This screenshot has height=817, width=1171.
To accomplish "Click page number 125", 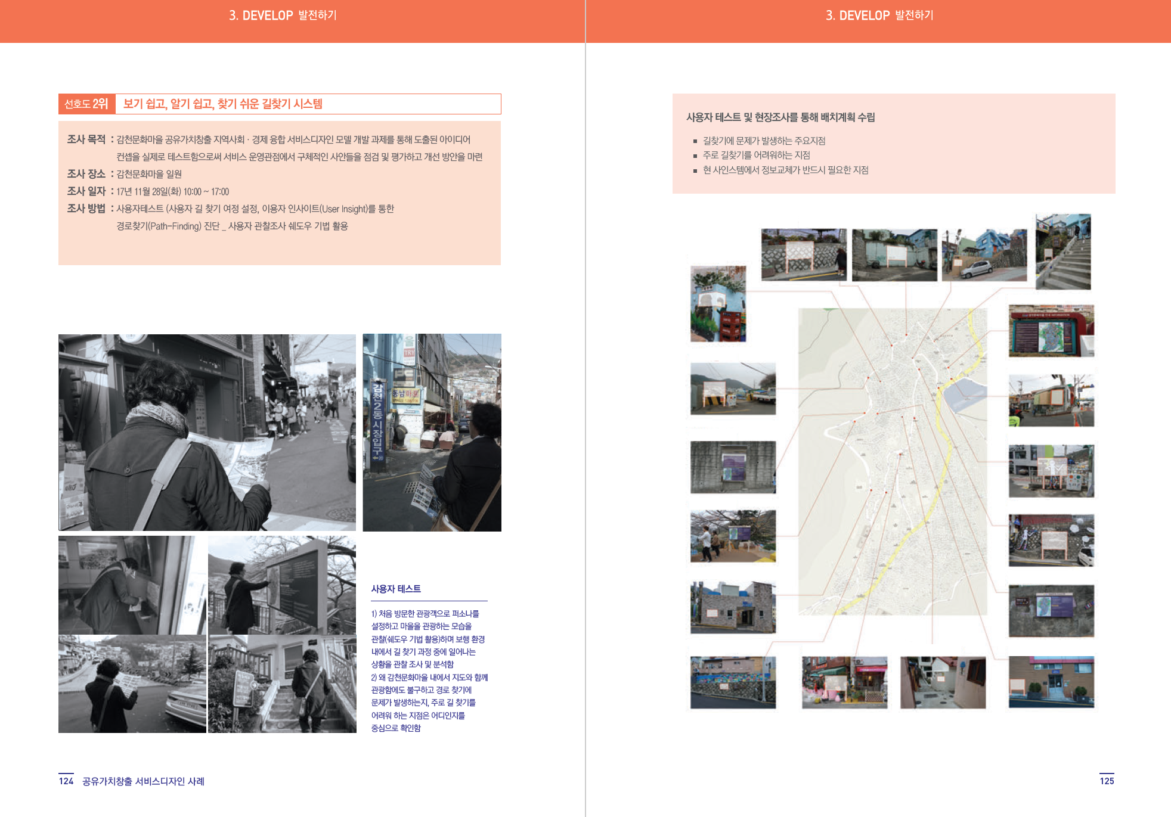I will pyautogui.click(x=1107, y=781).
